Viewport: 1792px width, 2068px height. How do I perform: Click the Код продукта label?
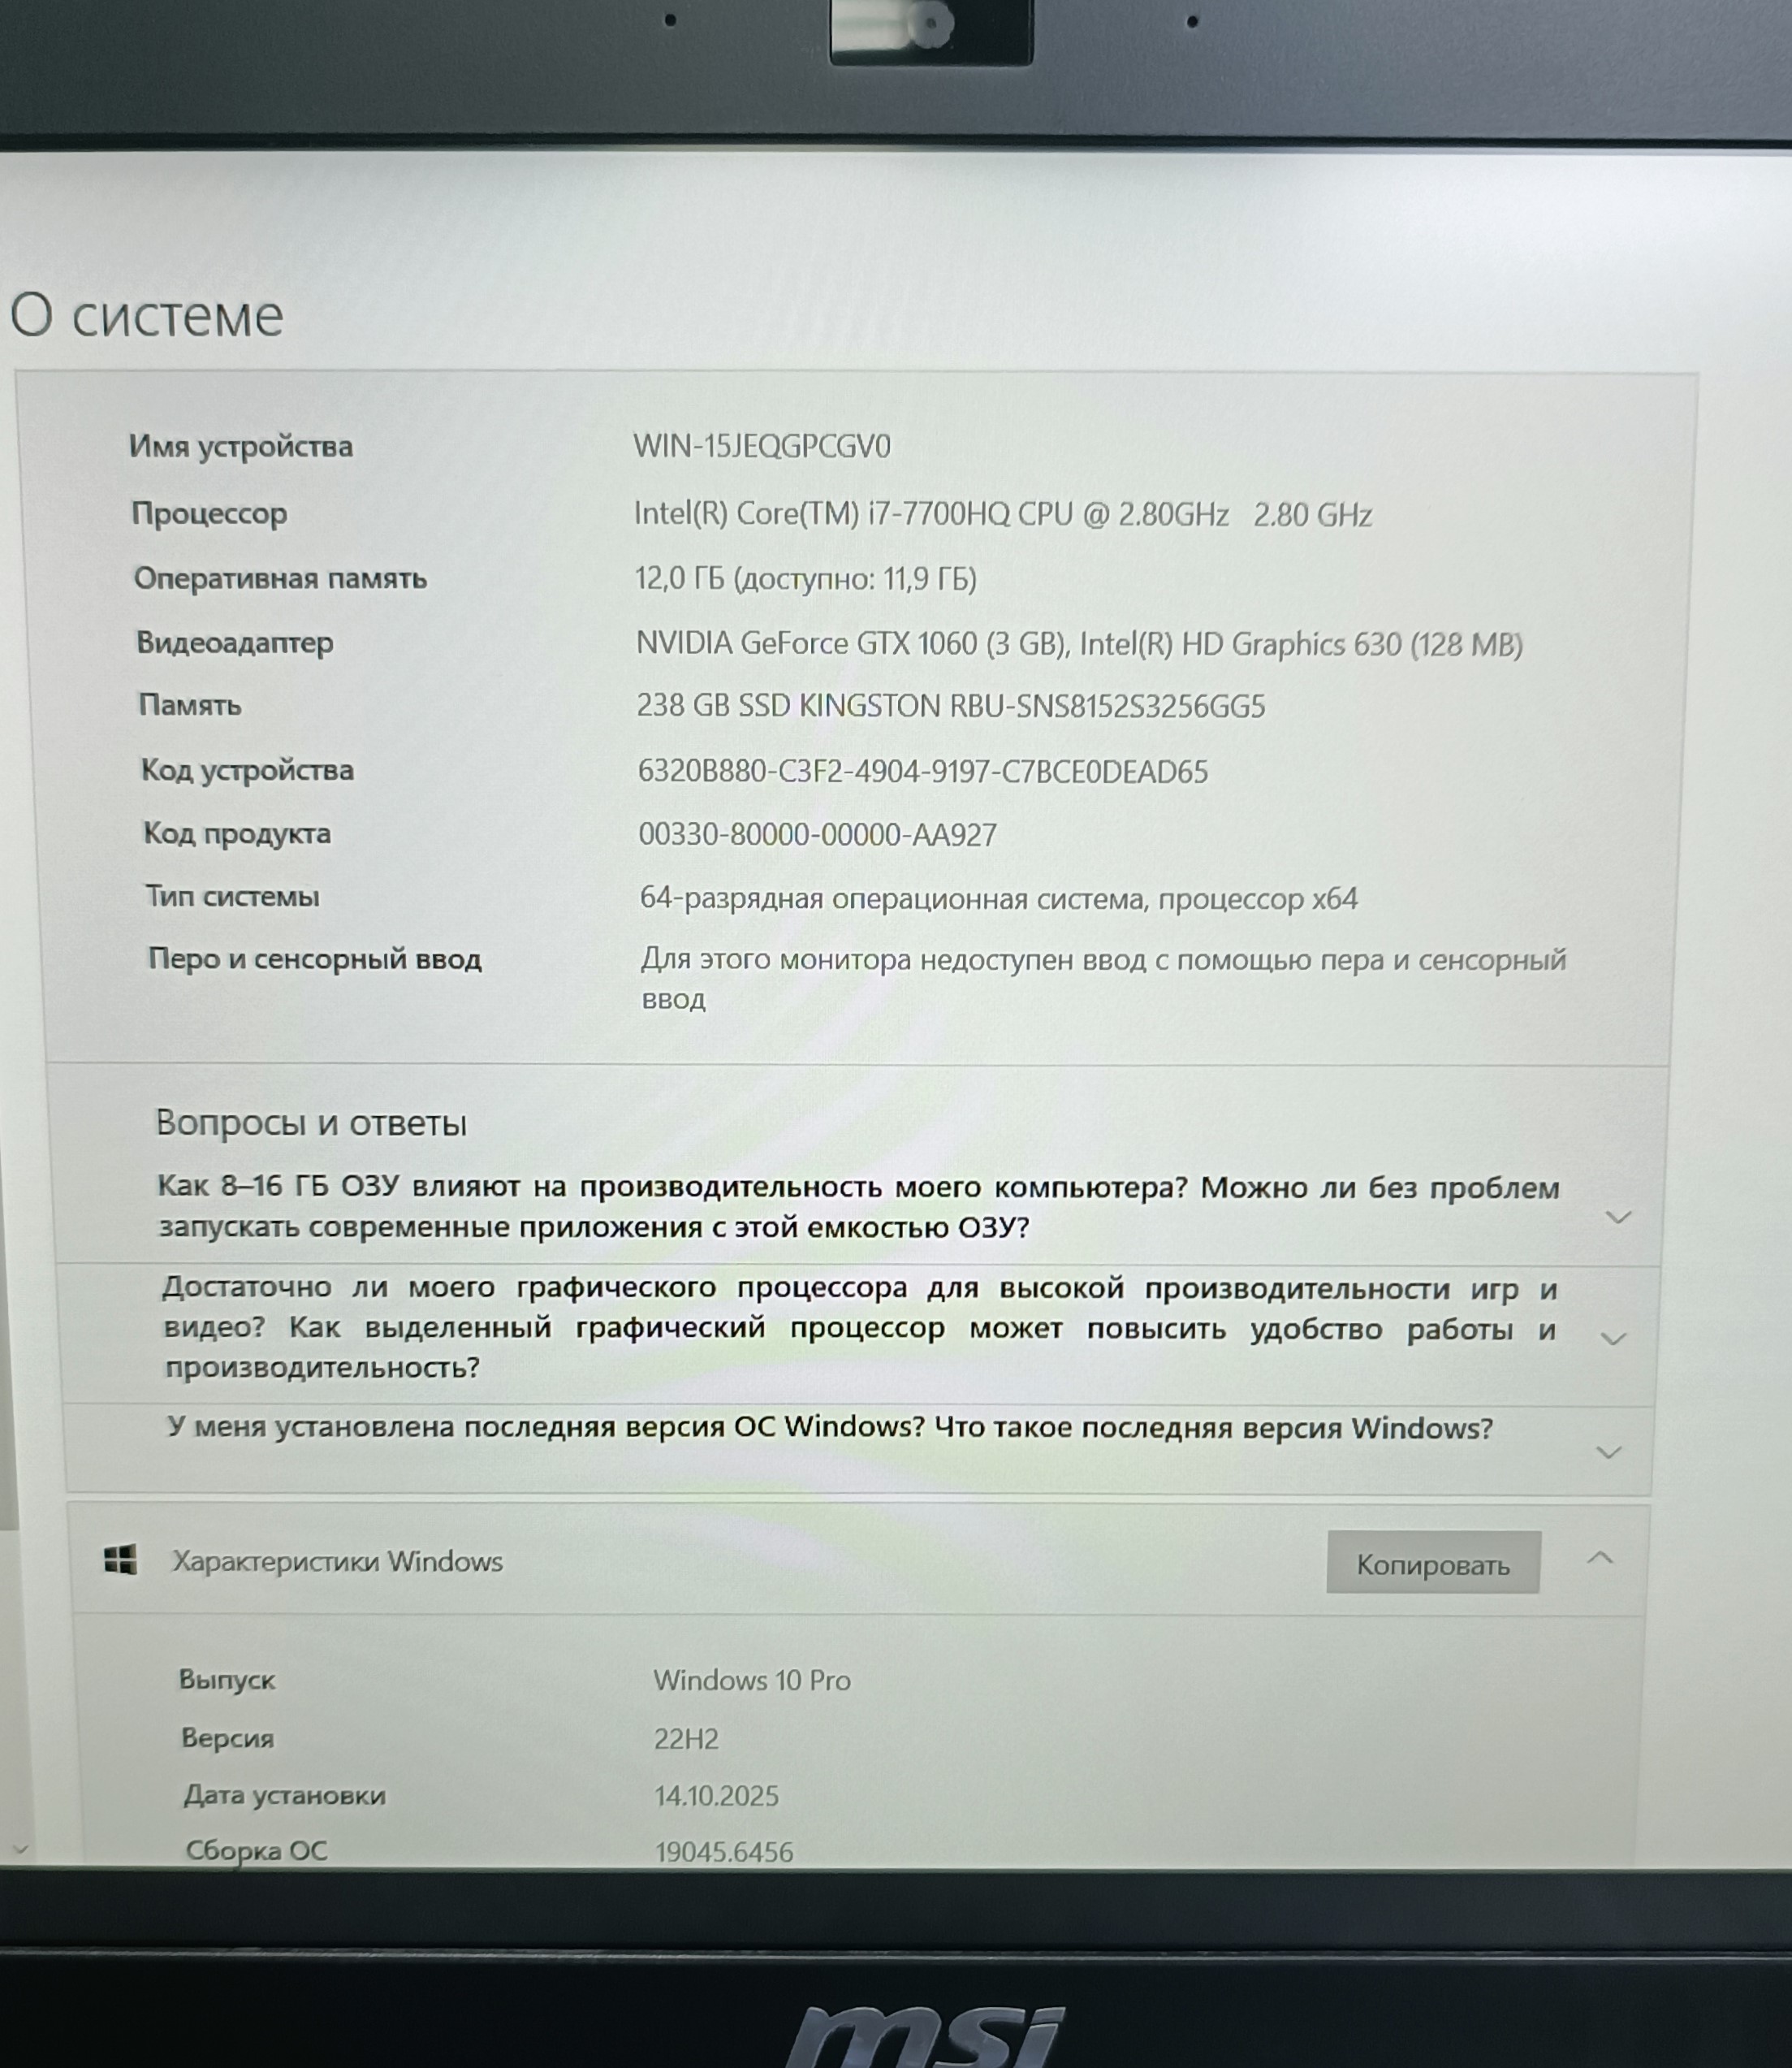(x=237, y=833)
